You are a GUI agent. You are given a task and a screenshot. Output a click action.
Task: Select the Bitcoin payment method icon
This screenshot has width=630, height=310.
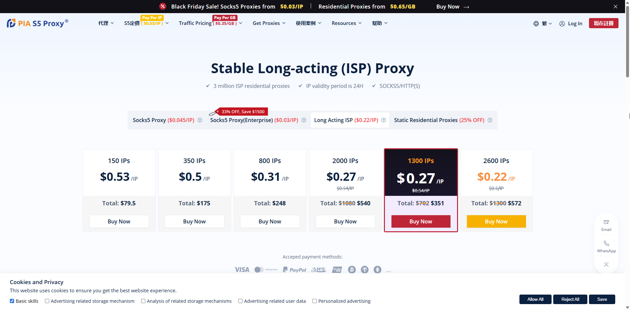(x=351, y=269)
